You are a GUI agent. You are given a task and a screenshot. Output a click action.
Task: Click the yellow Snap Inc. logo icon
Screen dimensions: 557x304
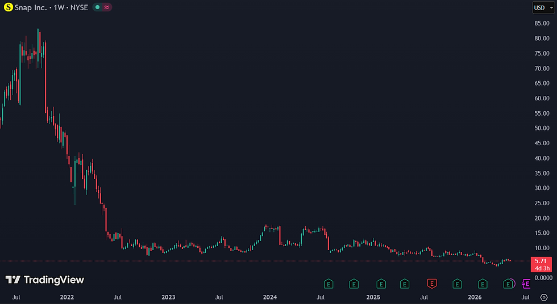click(x=8, y=7)
